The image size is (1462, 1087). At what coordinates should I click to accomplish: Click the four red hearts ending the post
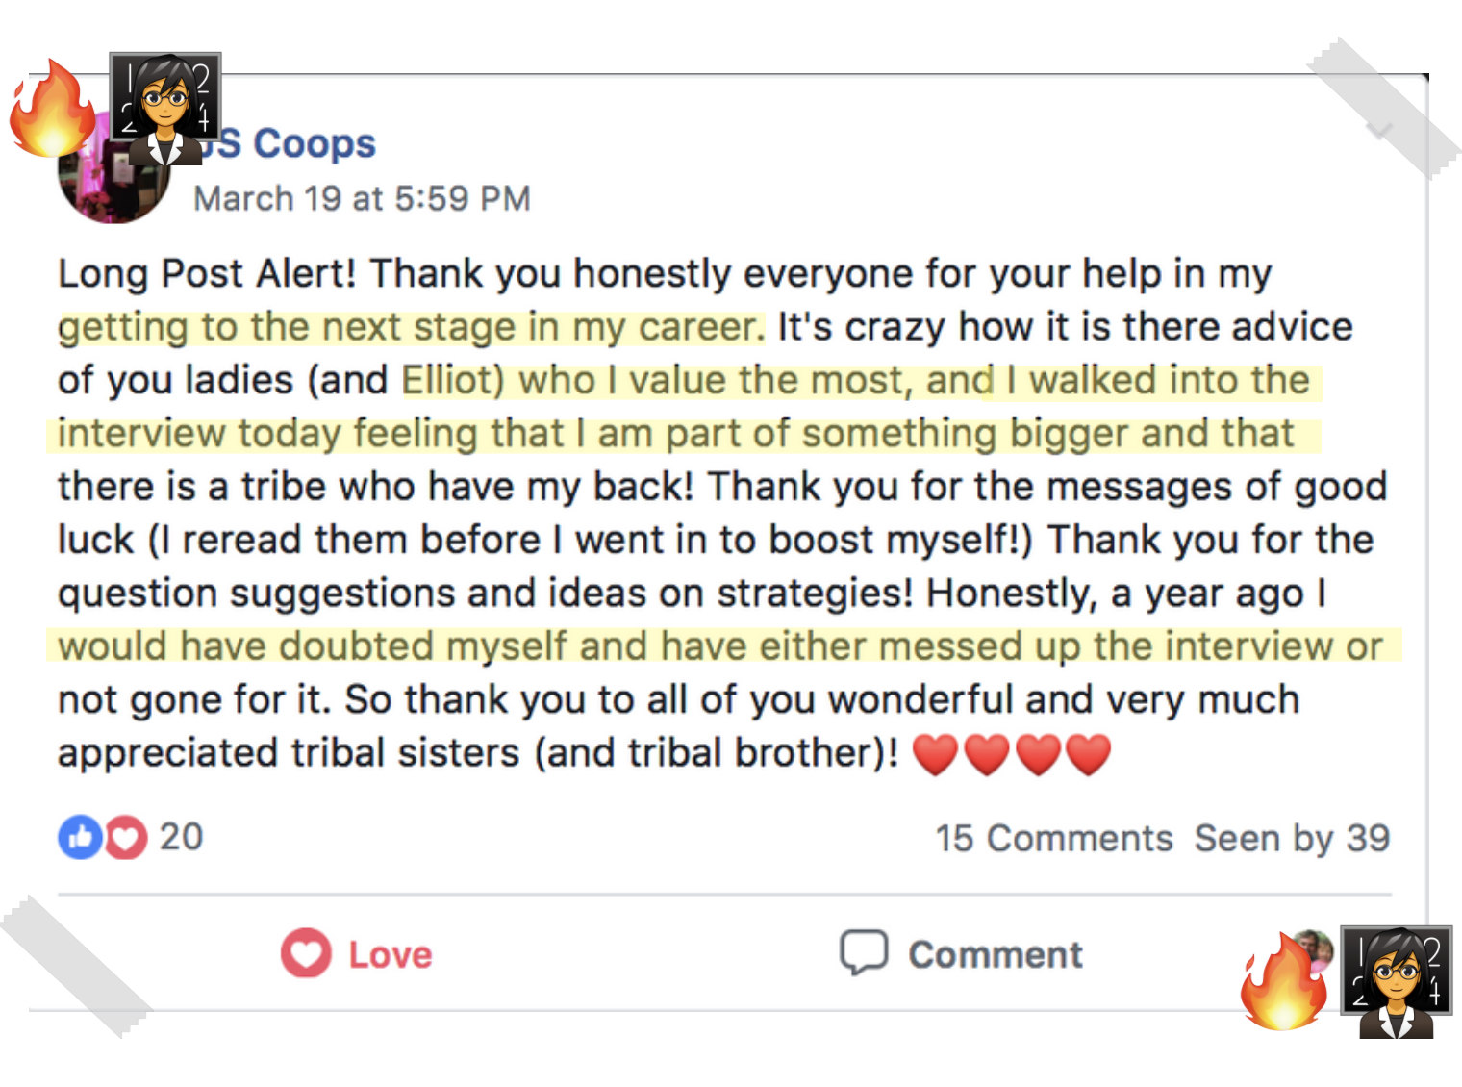coord(1011,754)
